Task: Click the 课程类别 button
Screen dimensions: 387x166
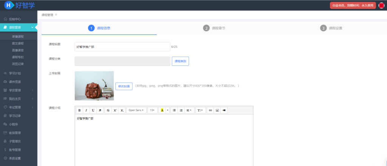Action: click(x=180, y=61)
